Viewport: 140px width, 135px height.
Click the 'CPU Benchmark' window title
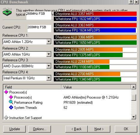[14, 2]
